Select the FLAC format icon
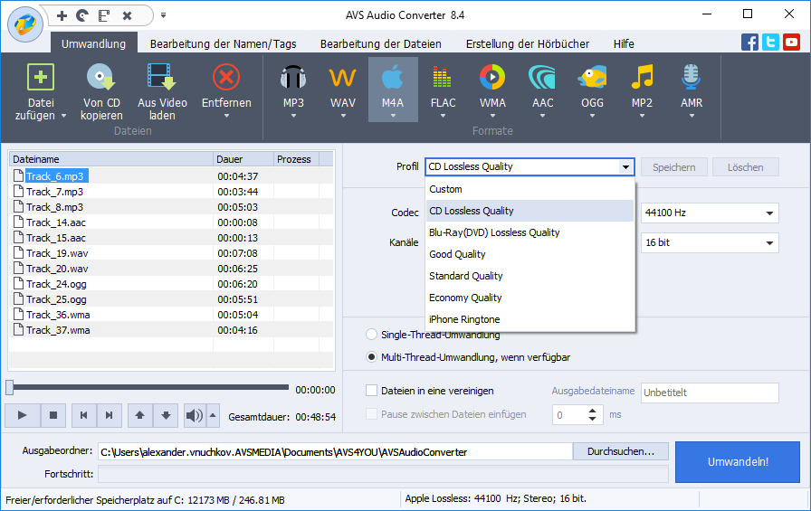 [x=443, y=79]
